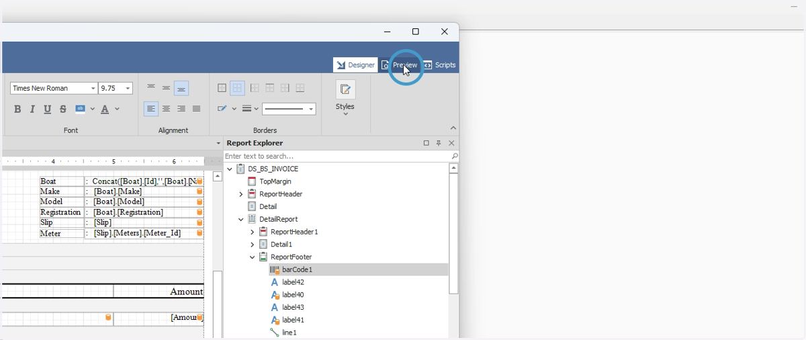Image resolution: width=806 pixels, height=340 pixels.
Task: Align text left
Action: coord(151,109)
